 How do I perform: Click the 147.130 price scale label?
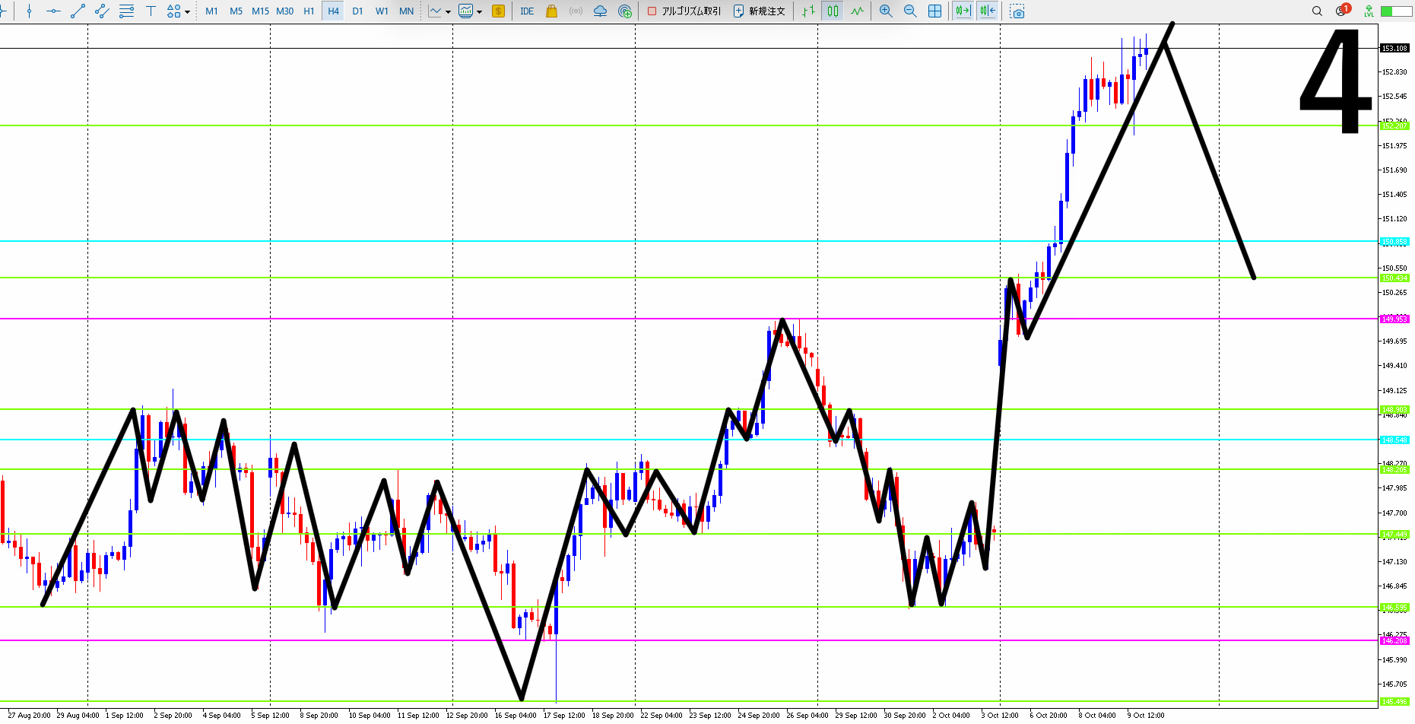tap(1394, 561)
